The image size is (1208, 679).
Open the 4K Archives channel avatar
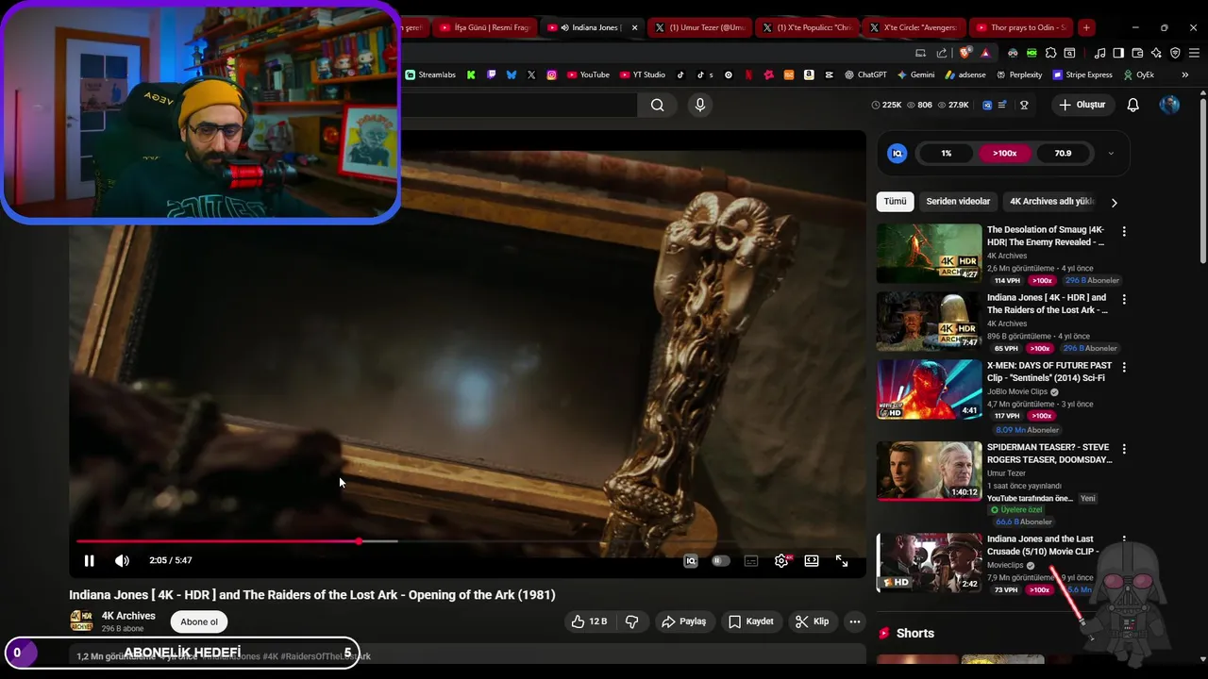[x=81, y=621]
